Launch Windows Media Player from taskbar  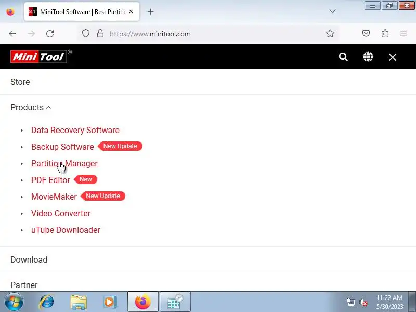pos(110,302)
